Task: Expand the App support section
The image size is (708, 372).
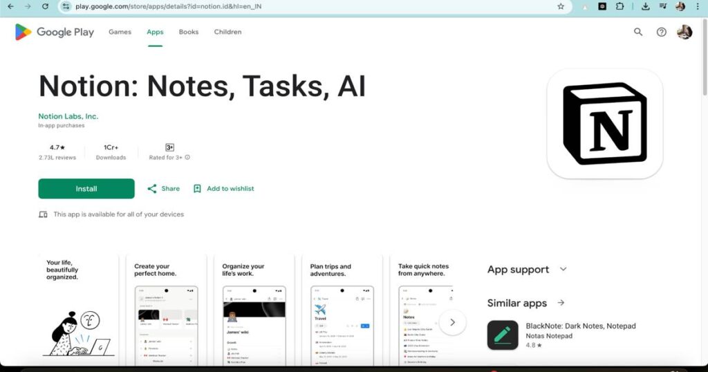Action: coord(563,269)
